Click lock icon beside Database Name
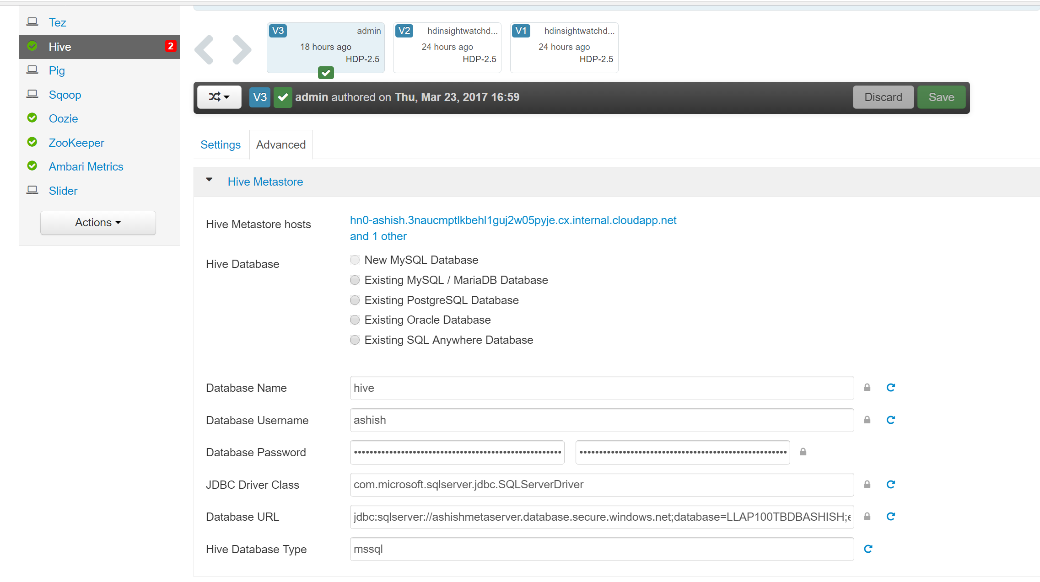This screenshot has width=1040, height=582. coord(867,388)
